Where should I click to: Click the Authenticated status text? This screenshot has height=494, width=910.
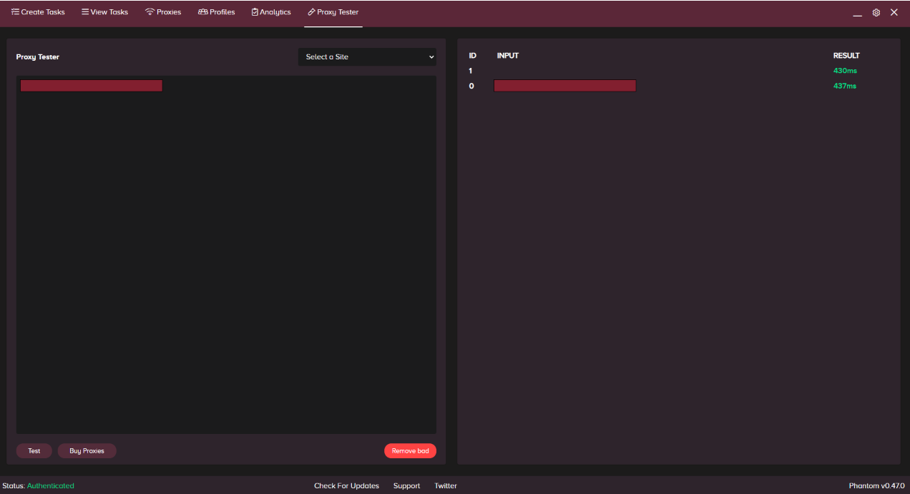50,486
